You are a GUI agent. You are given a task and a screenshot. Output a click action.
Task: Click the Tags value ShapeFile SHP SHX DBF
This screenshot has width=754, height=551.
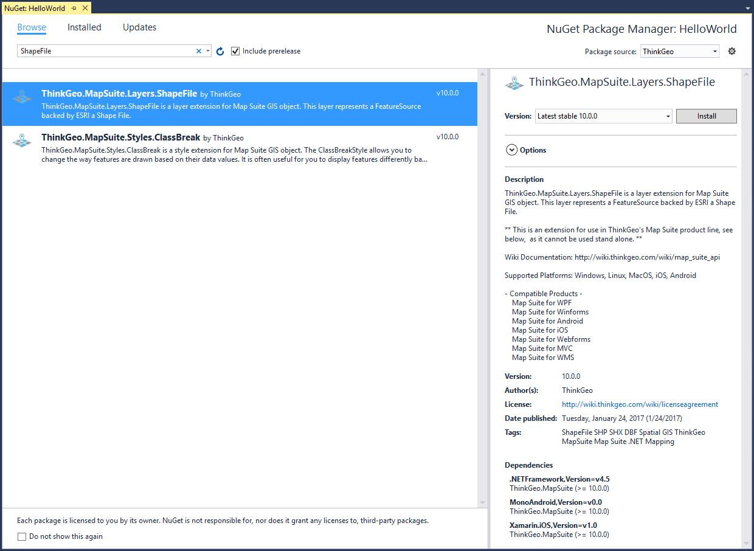click(x=634, y=437)
